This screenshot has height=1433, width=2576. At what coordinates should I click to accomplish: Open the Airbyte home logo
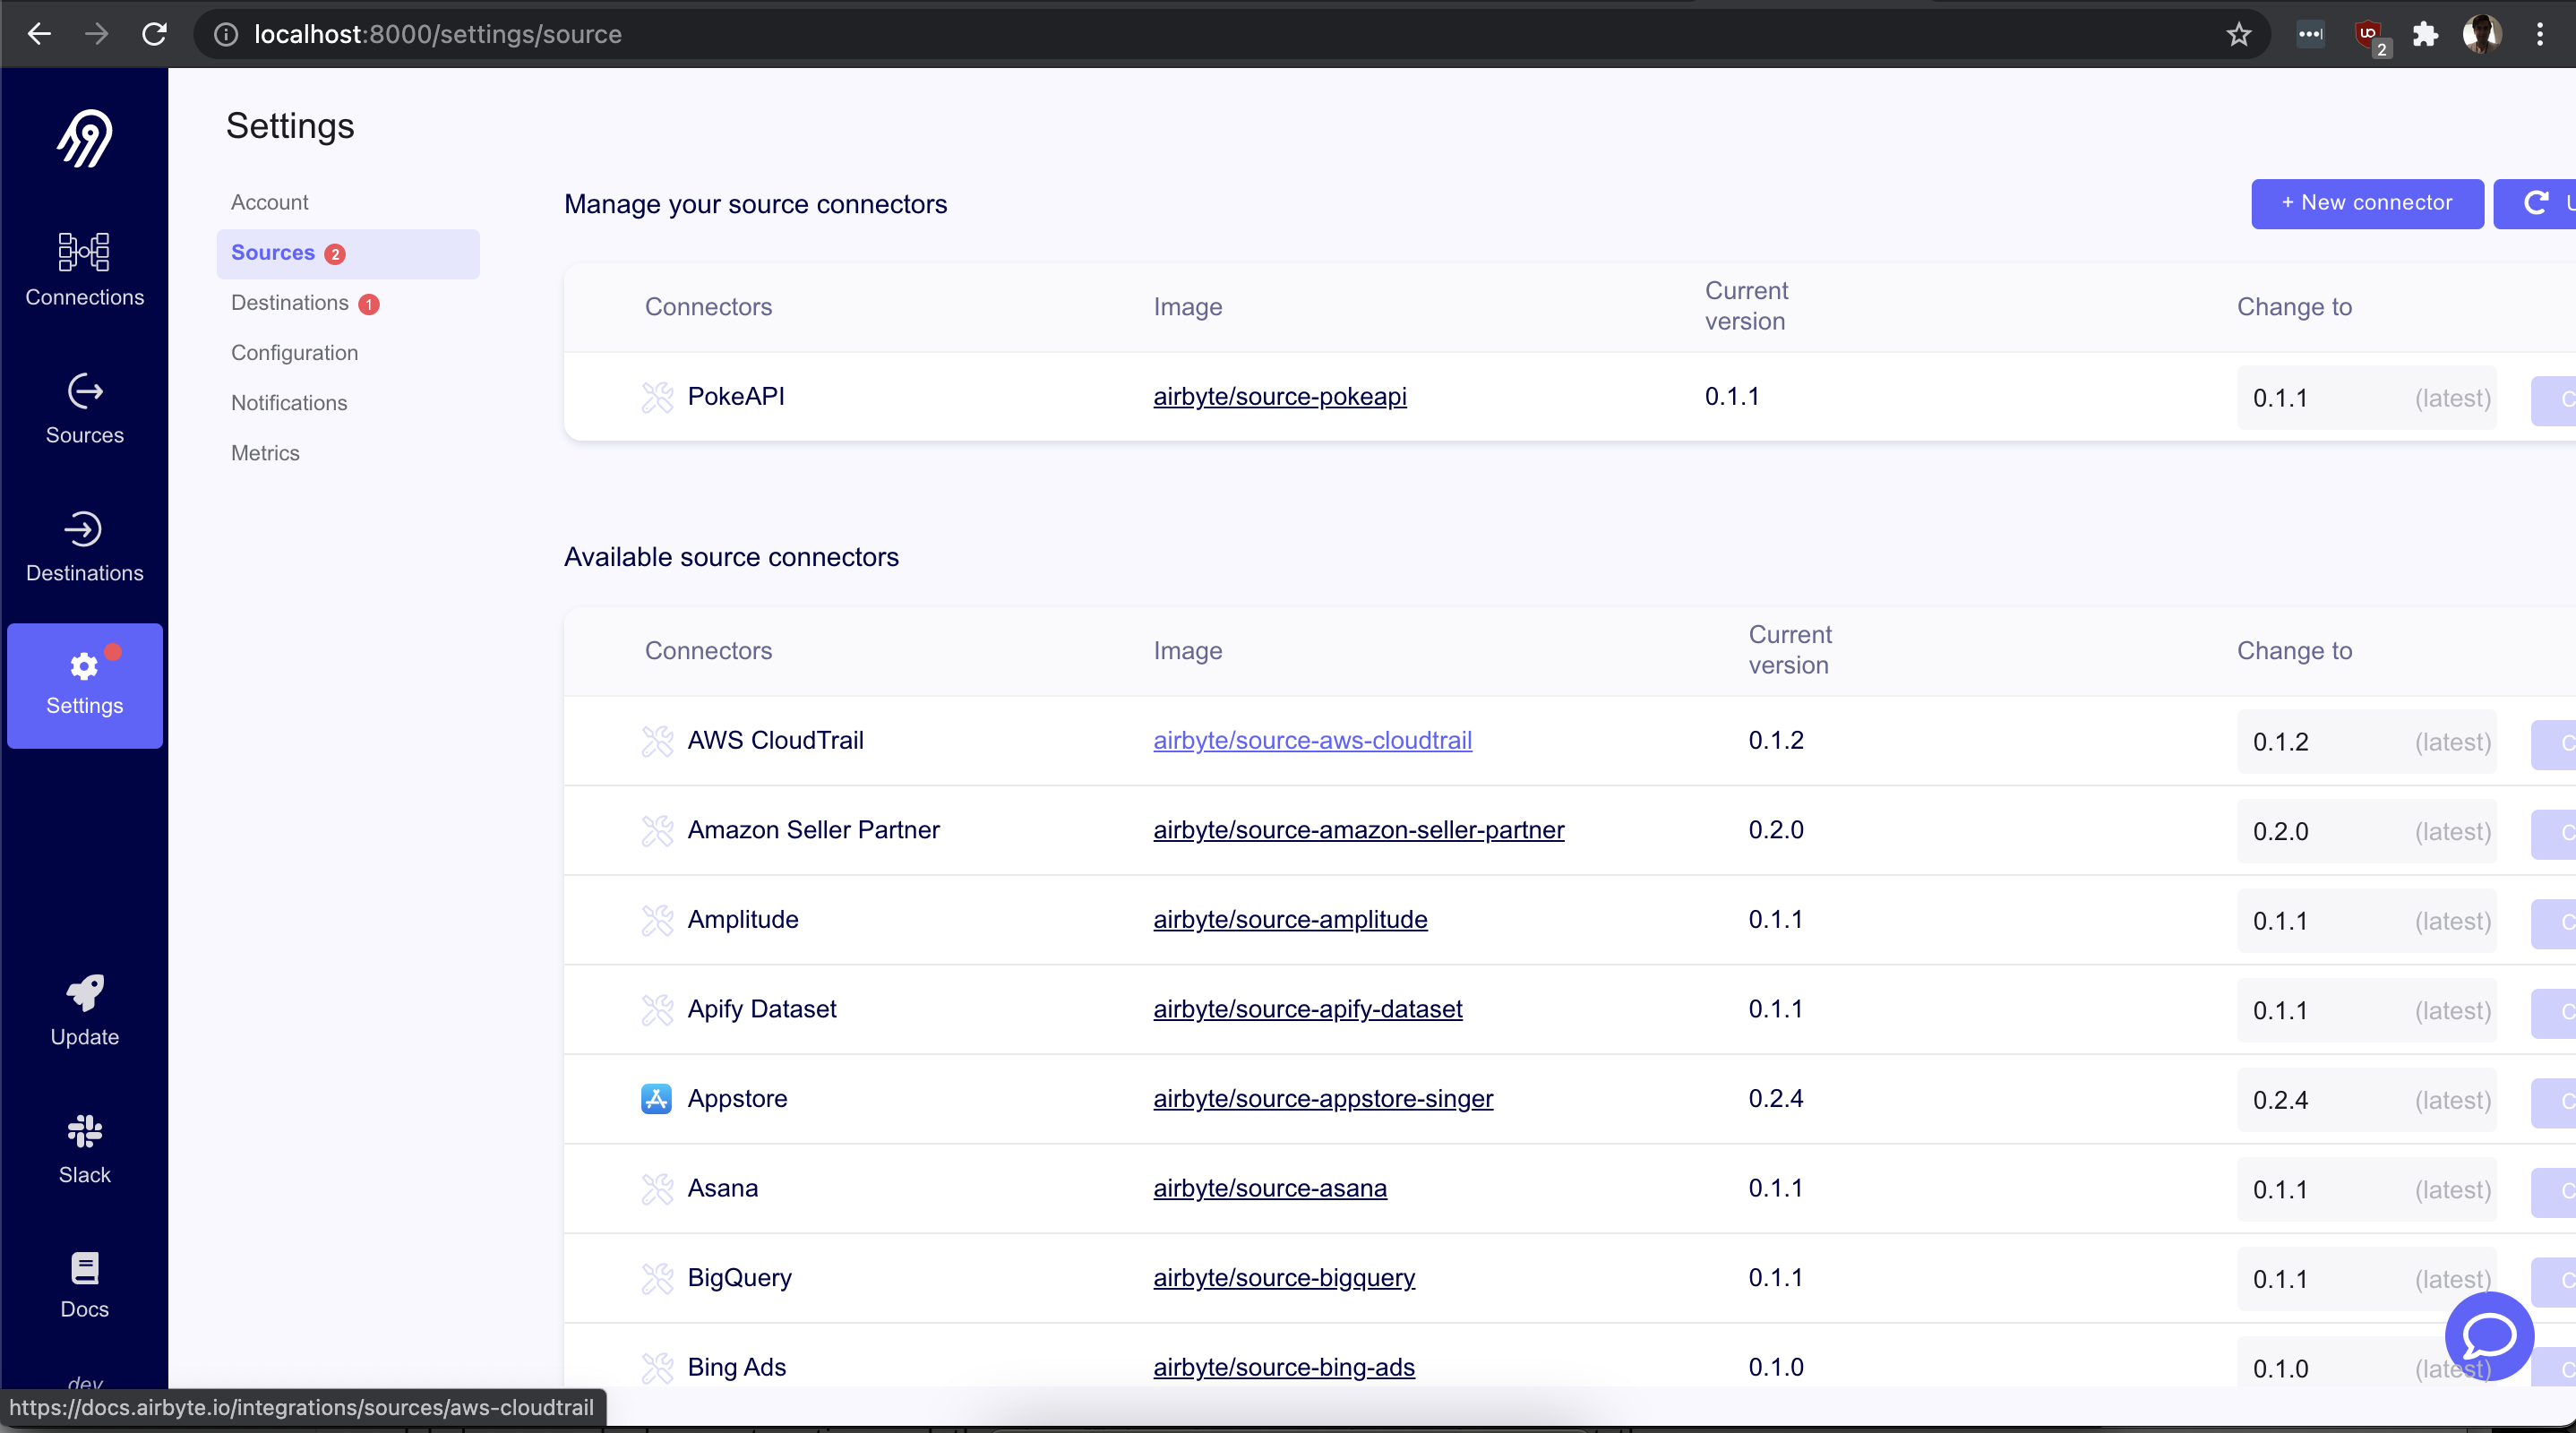pyautogui.click(x=84, y=139)
